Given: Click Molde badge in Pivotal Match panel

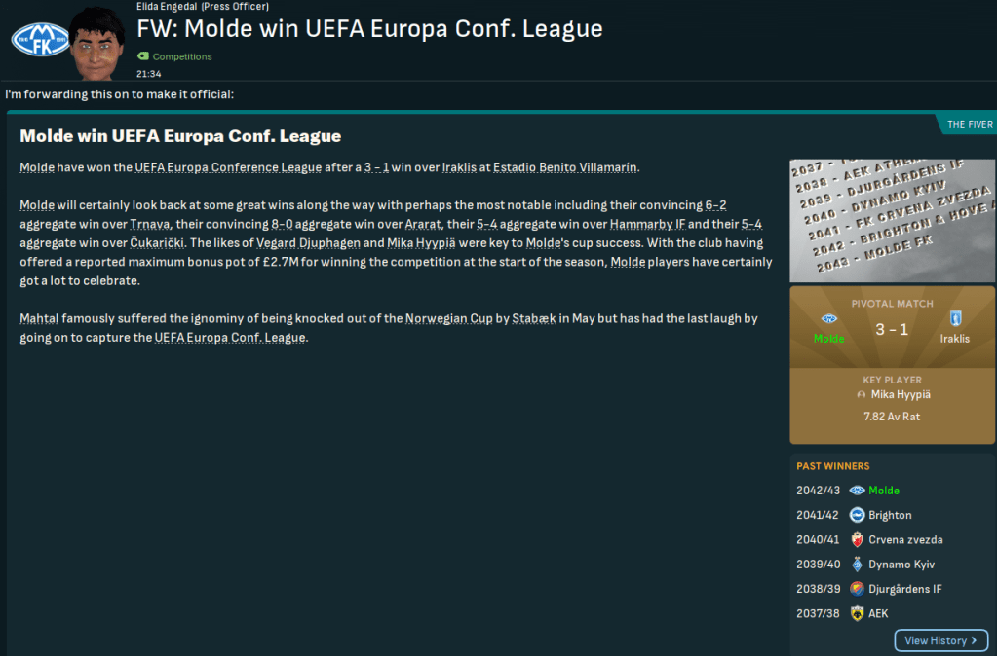Looking at the screenshot, I should point(829,319).
